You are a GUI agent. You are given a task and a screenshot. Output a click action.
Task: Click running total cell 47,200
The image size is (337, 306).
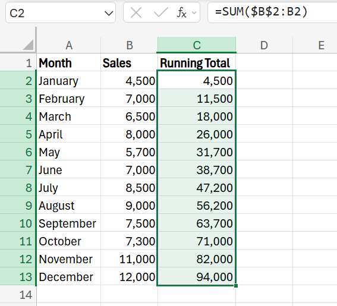tap(197, 188)
